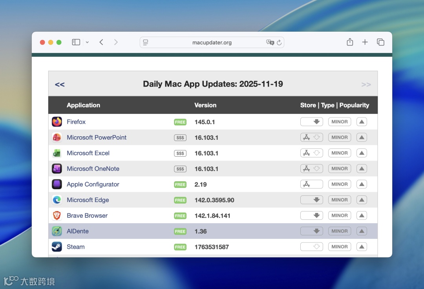
Task: Click the Brave Browser lion icon
Action: pos(57,216)
